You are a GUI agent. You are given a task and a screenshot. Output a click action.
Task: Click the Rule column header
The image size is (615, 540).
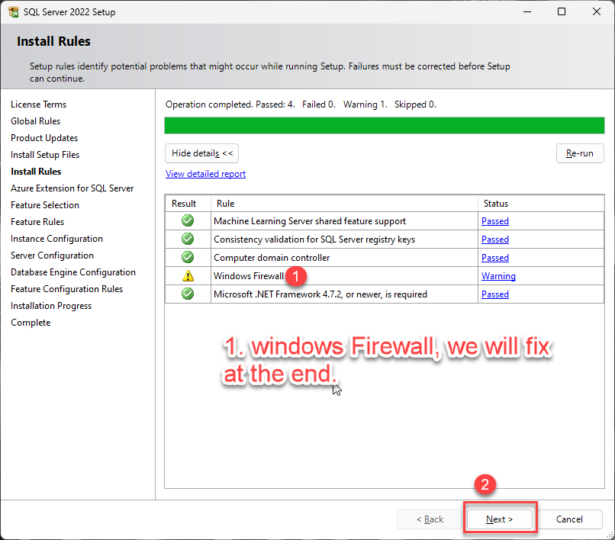[x=225, y=204]
